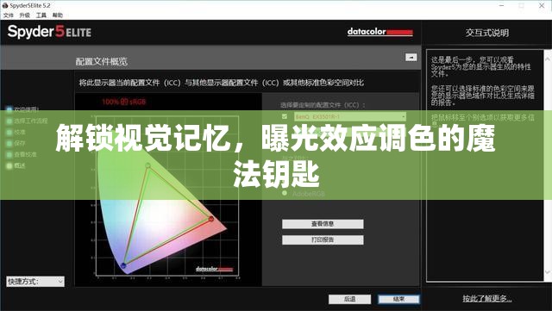Select the 校准 step in sidebar
Viewport: 552px width, 311px height.
click(x=16, y=133)
